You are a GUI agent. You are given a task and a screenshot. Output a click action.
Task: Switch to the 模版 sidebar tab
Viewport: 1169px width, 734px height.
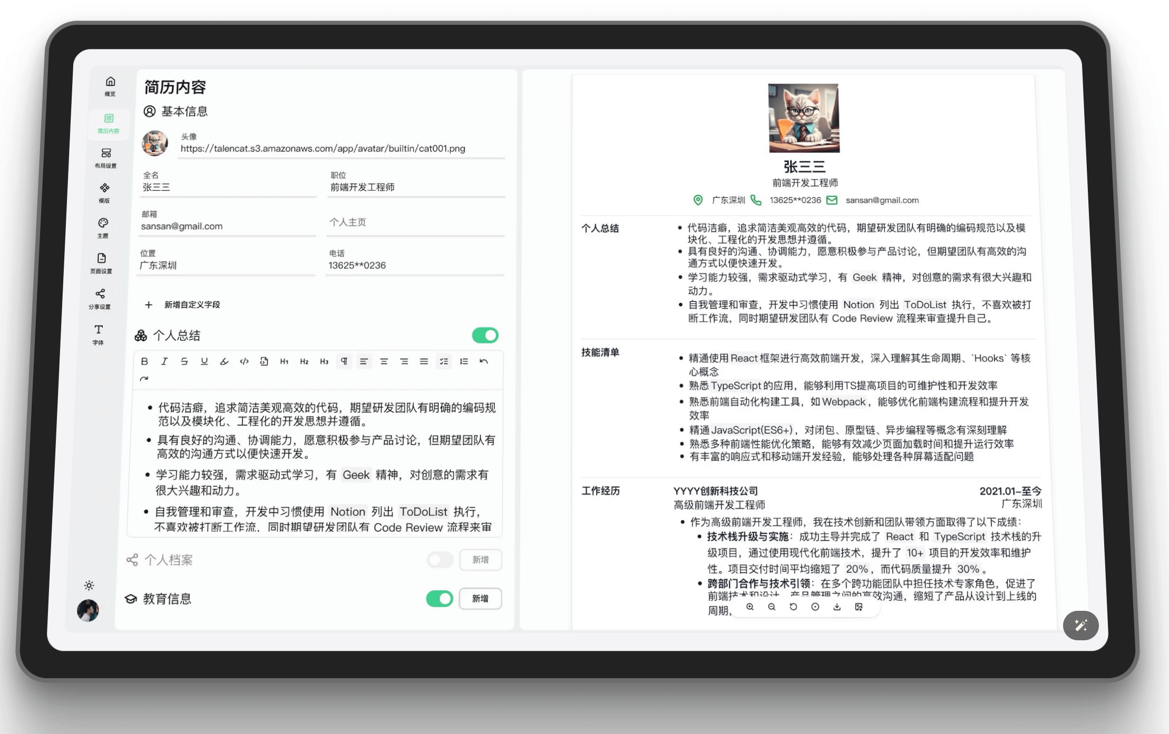104,192
